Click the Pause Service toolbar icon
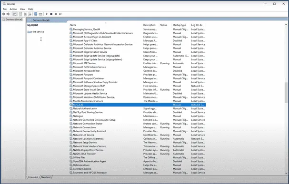The image size is (289, 184). point(56,14)
